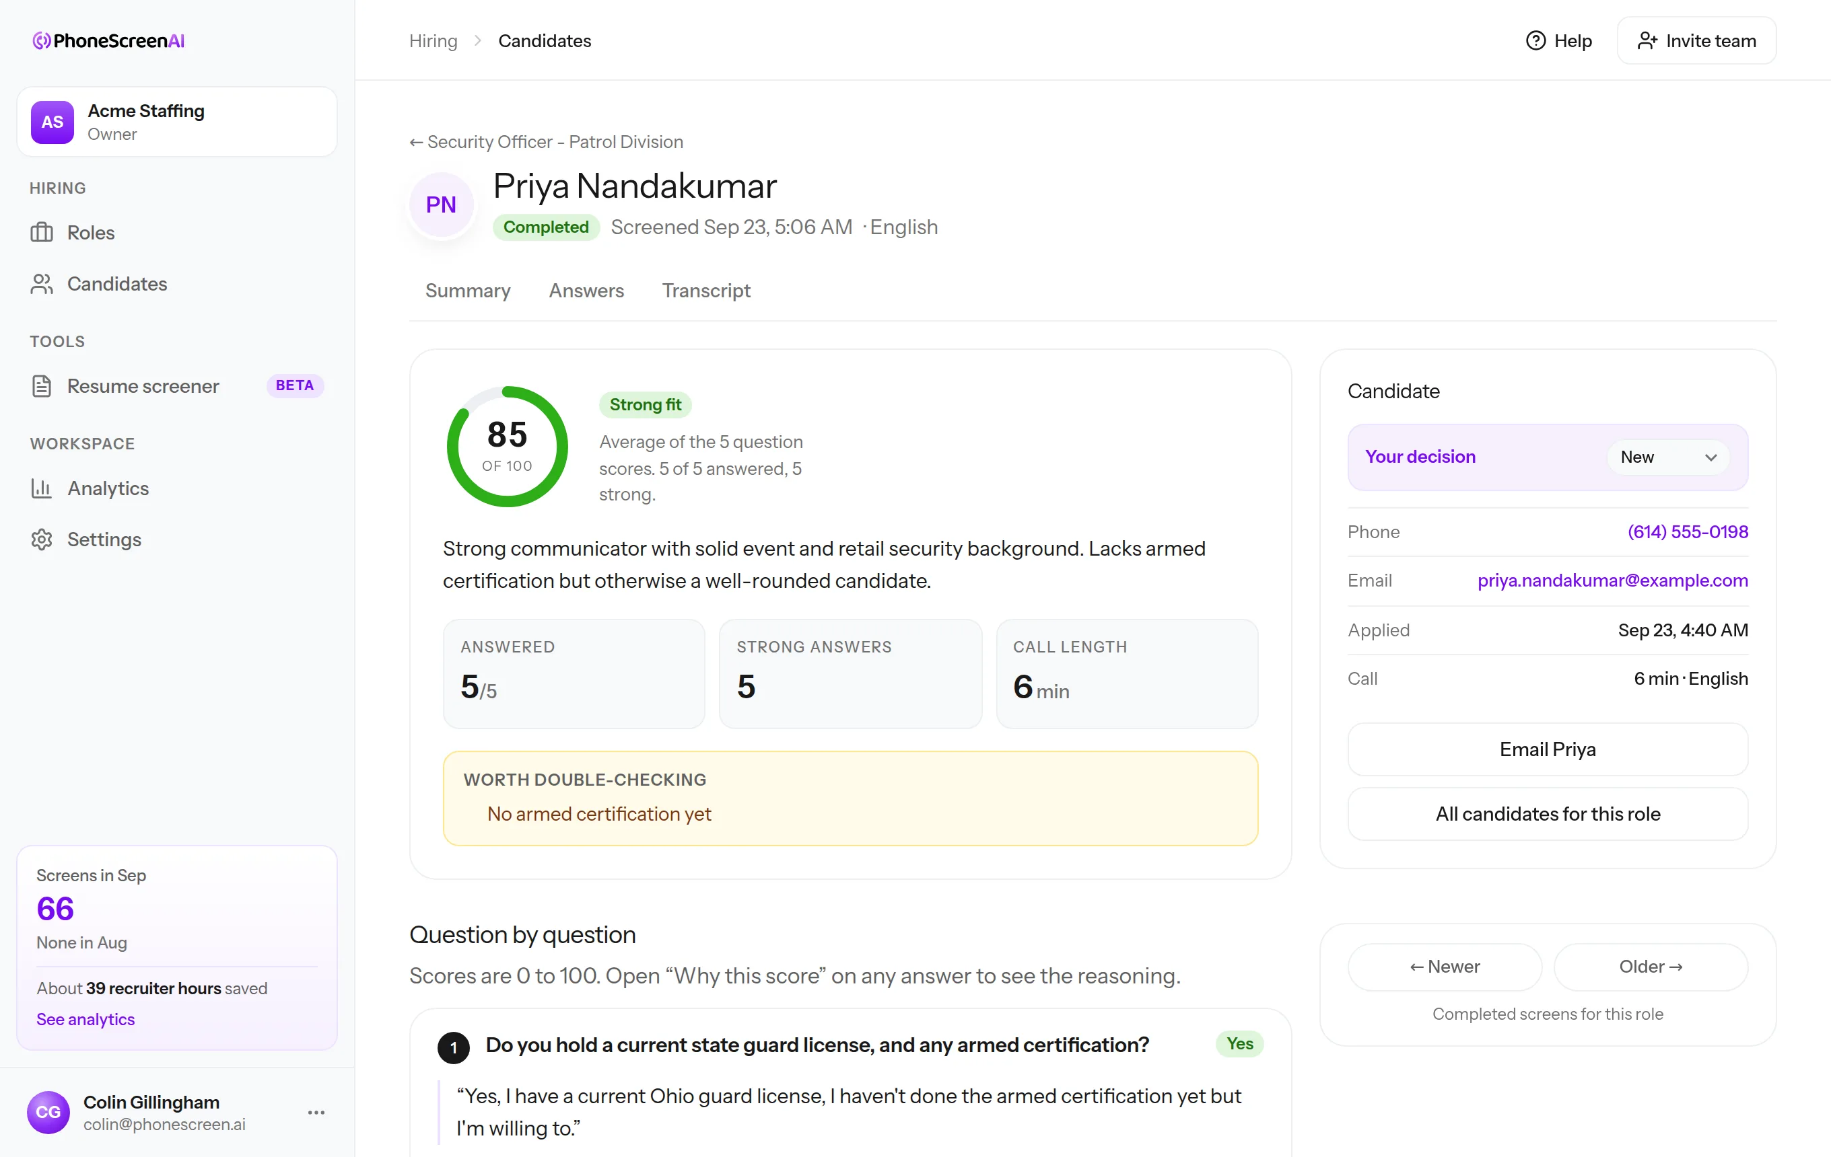This screenshot has height=1157, width=1831.
Task: Open Roles via briefcase icon
Action: coord(42,233)
